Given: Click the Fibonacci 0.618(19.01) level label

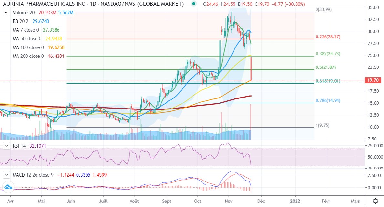Looking at the screenshot, I should tap(328, 81).
